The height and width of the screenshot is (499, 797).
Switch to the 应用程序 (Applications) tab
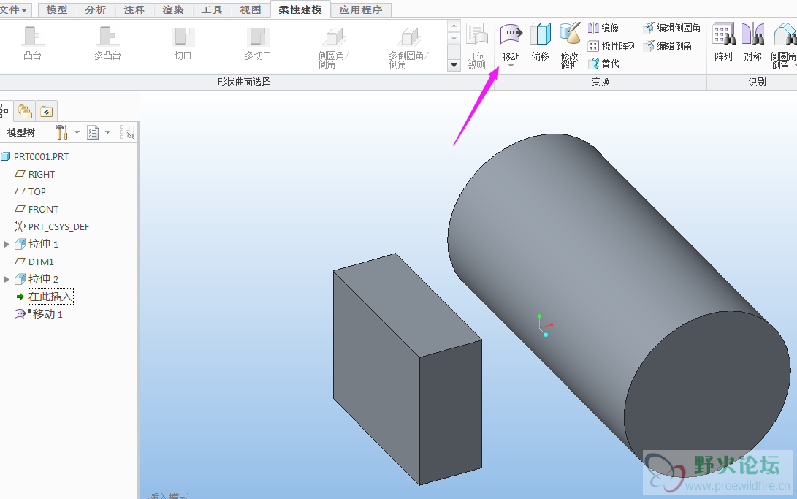tap(361, 9)
